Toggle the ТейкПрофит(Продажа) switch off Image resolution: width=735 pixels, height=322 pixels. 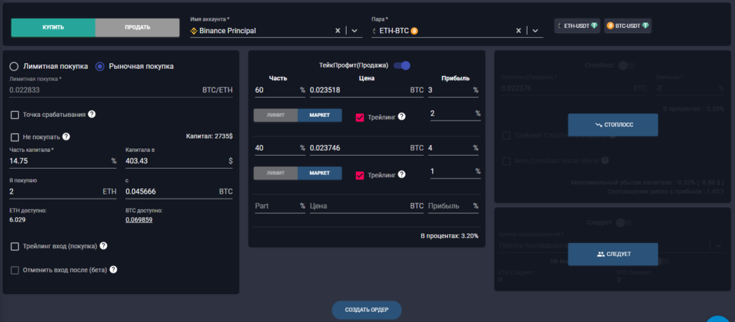pyautogui.click(x=402, y=65)
